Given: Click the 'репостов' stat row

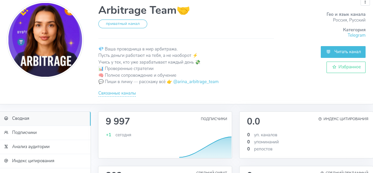Looking at the screenshot, I should (x=260, y=149).
